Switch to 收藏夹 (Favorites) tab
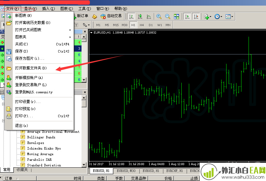The height and width of the screenshot is (181, 266). pos(22,170)
